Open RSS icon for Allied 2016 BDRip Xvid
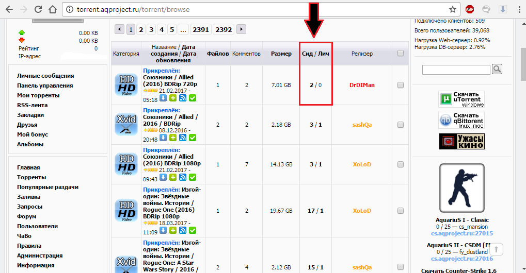 [x=183, y=138]
